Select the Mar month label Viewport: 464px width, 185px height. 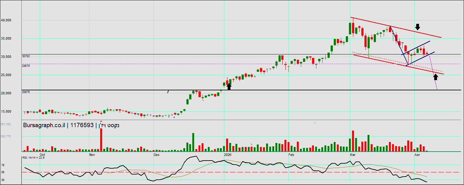[x=352, y=154]
